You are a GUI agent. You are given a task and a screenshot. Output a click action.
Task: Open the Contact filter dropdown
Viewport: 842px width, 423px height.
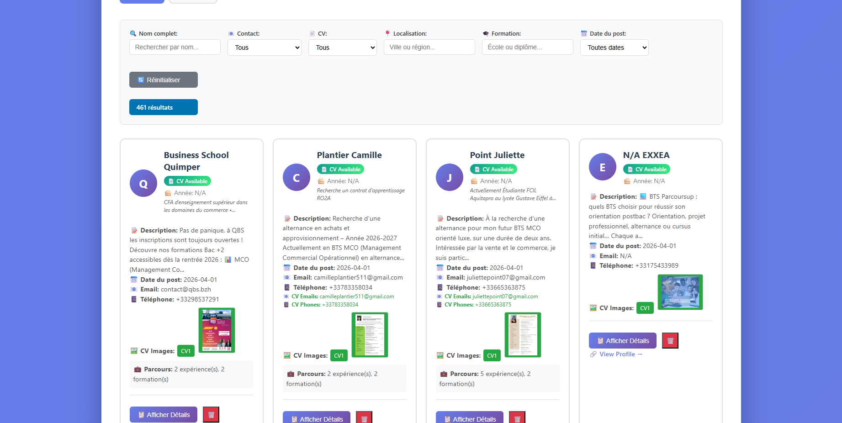click(x=264, y=48)
